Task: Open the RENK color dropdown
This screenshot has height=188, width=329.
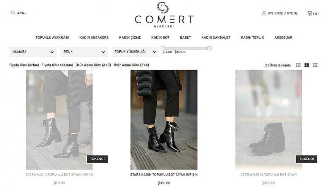Action: pos(84,52)
